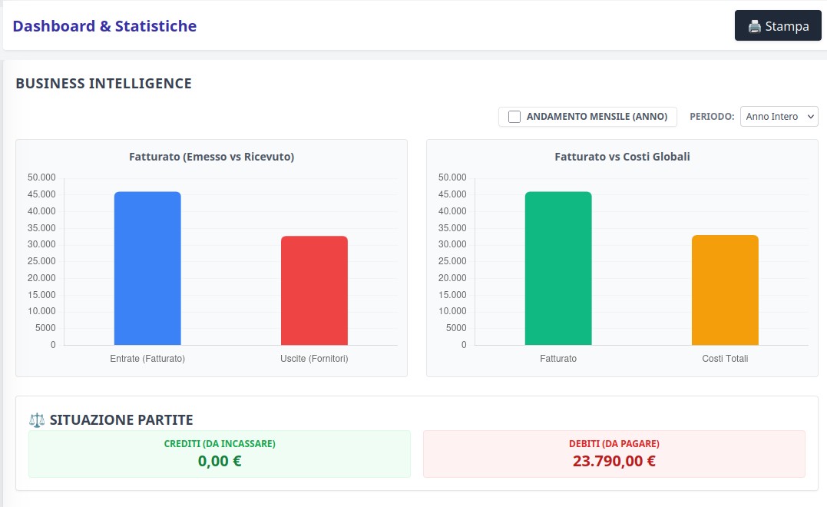Screen dimensions: 827x507
Task: Click the 23.790,00 € debit amount
Action: 614,462
